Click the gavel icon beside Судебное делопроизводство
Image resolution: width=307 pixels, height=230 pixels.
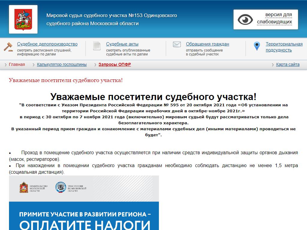(8, 47)
